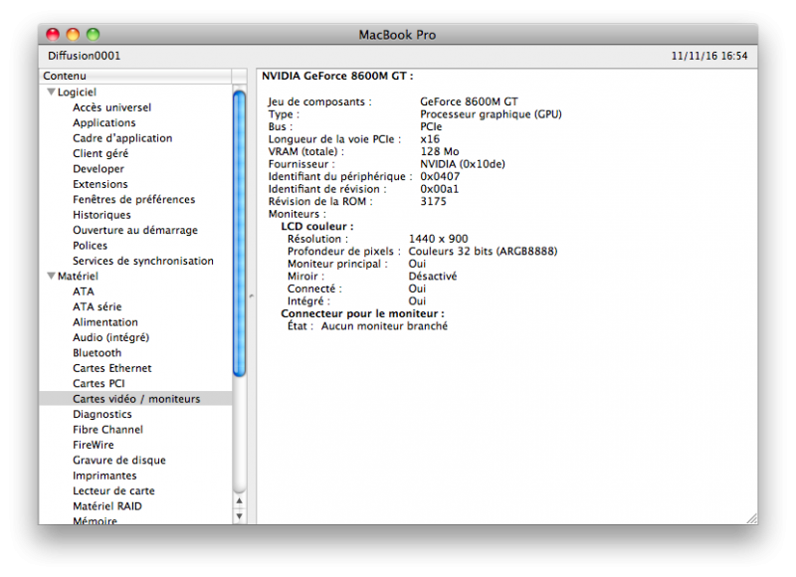796x577 pixels.
Task: Select Polices in the list
Action: 90,246
